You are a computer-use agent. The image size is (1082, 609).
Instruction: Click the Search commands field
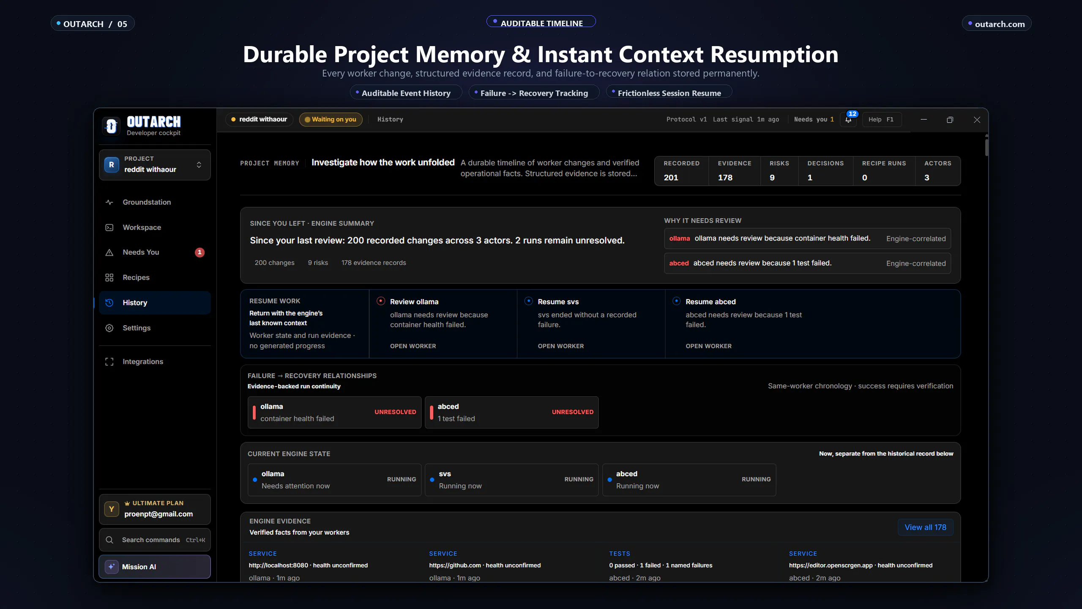[x=155, y=540]
